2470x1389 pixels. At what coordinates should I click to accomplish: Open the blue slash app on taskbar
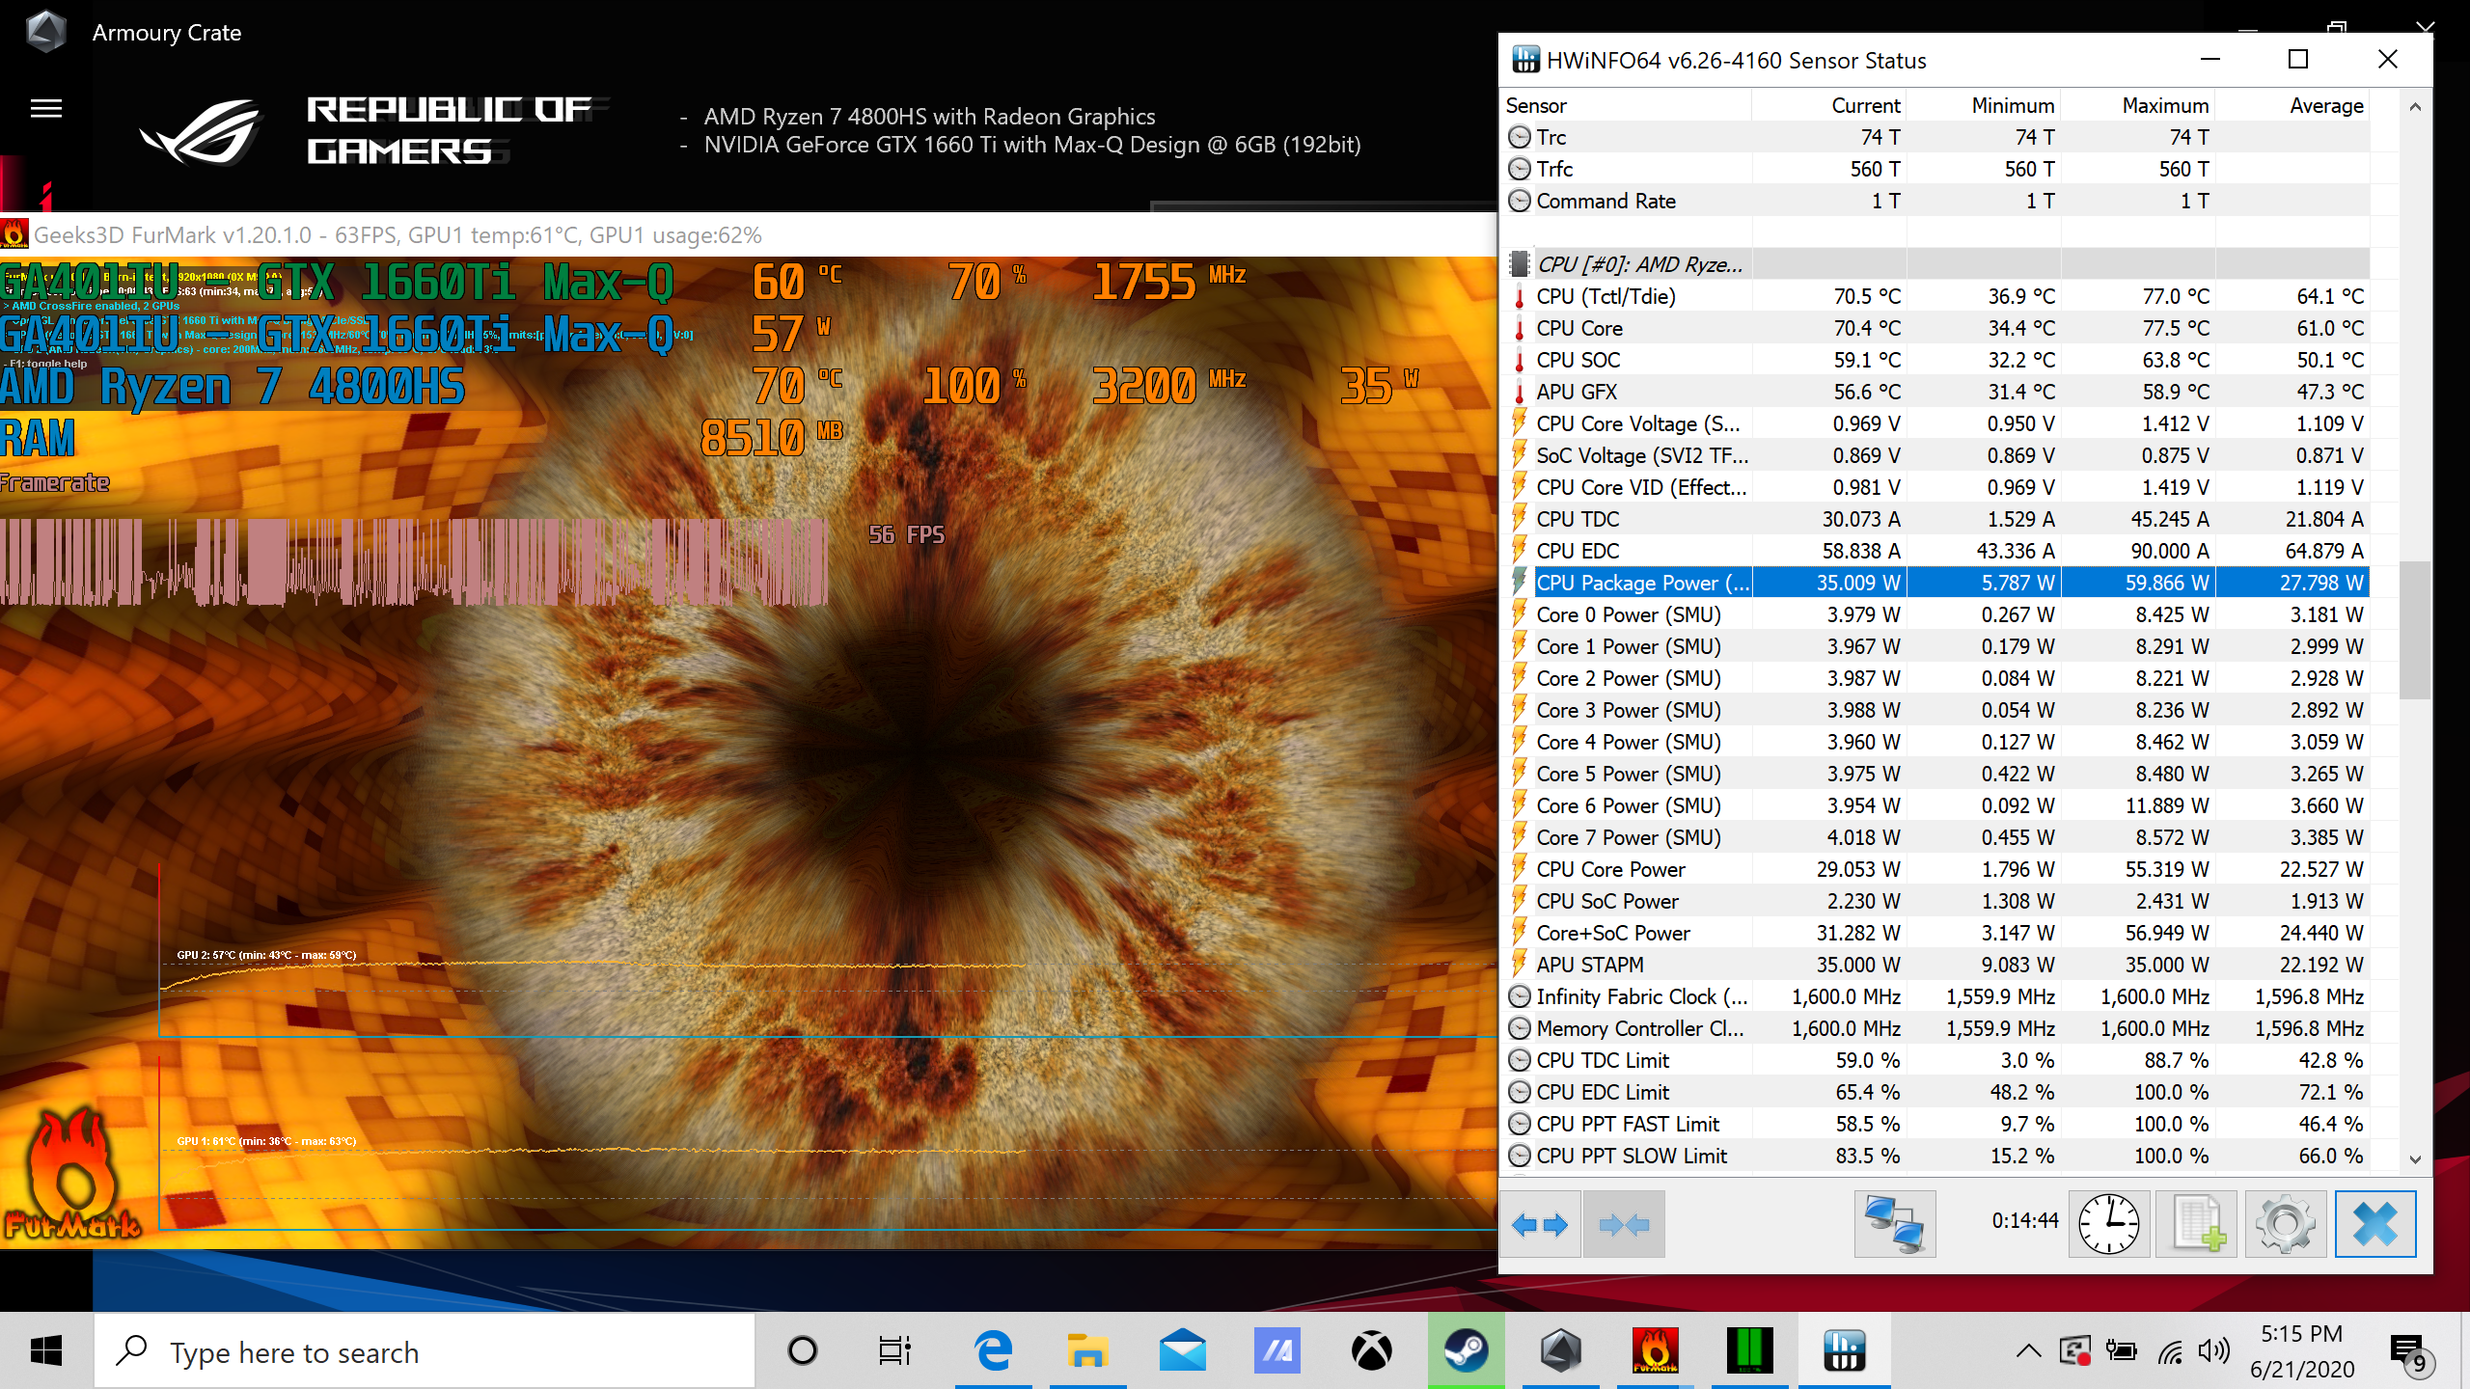(x=1276, y=1350)
